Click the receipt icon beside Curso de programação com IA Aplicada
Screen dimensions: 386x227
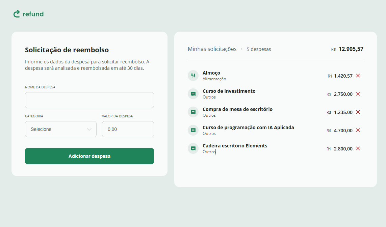193,130
